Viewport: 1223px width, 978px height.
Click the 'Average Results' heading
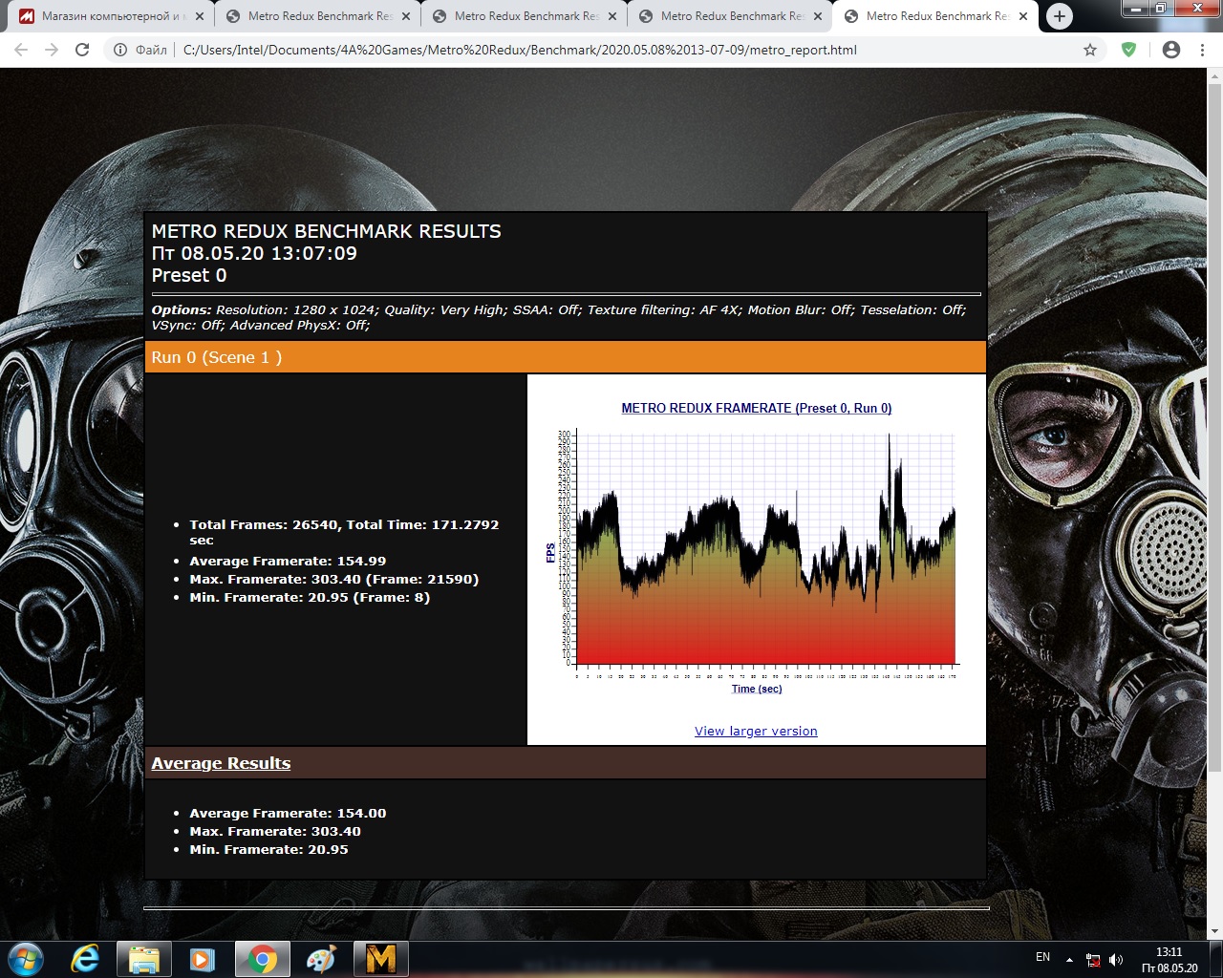[221, 763]
